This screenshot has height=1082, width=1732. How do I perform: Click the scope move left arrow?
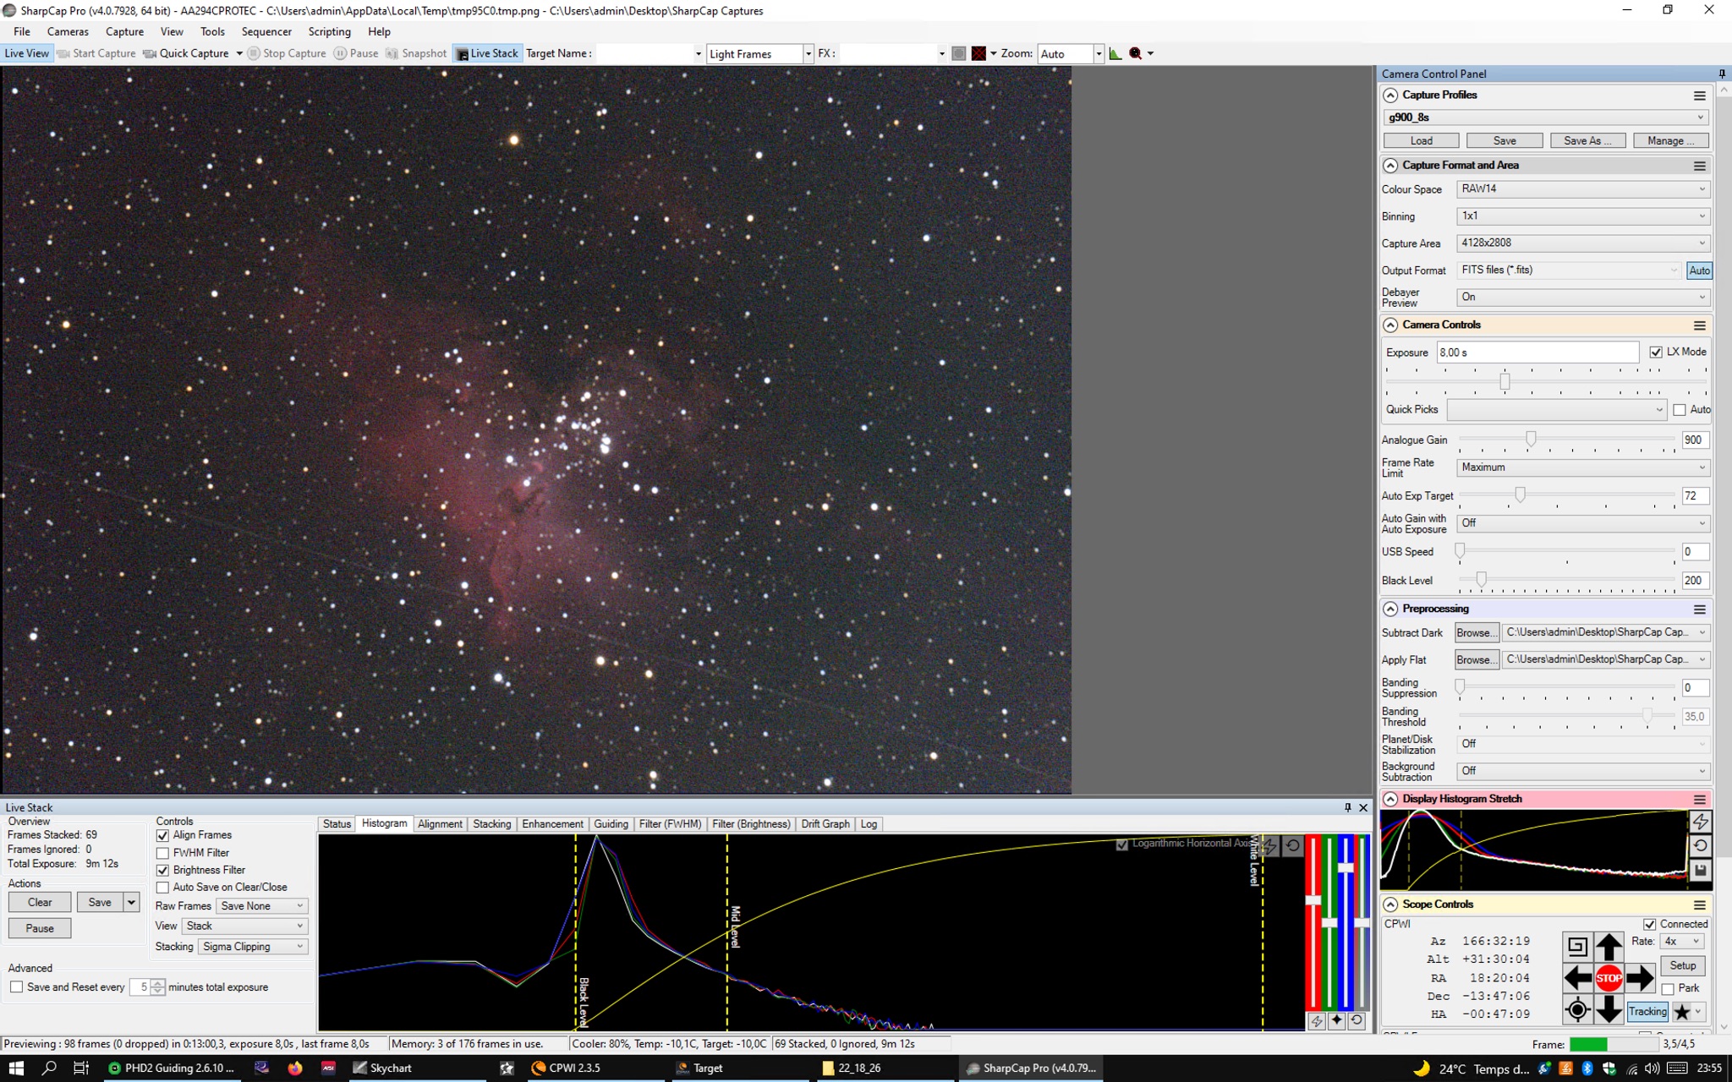[1577, 978]
